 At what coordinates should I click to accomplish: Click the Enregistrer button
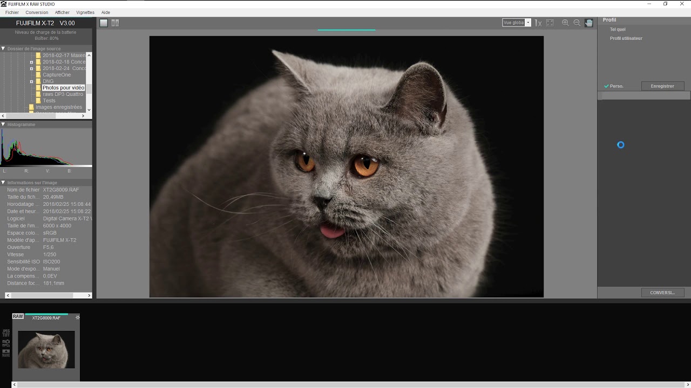coord(662,86)
